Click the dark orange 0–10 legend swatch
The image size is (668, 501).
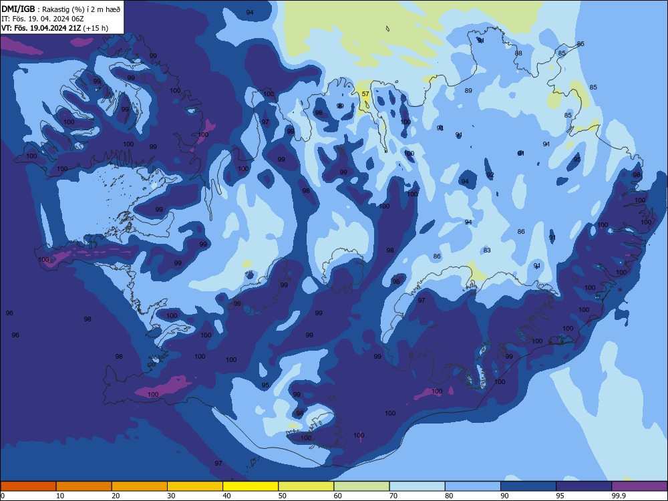(28, 486)
